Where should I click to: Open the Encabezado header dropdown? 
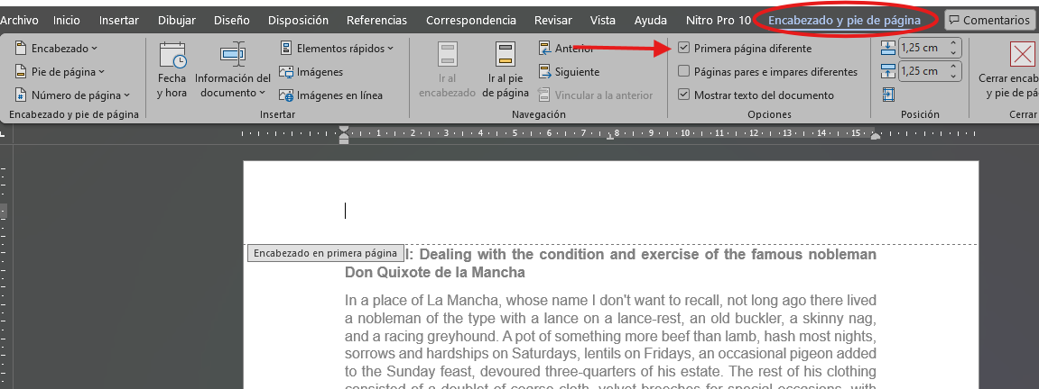point(56,49)
